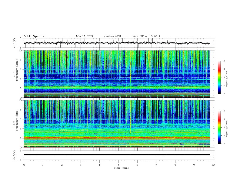This screenshot has width=240, height=185.
Task: Click time axis tick label '3'
Action: [x=81, y=165]
